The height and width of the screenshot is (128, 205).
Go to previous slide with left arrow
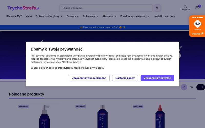[x=184, y=87]
